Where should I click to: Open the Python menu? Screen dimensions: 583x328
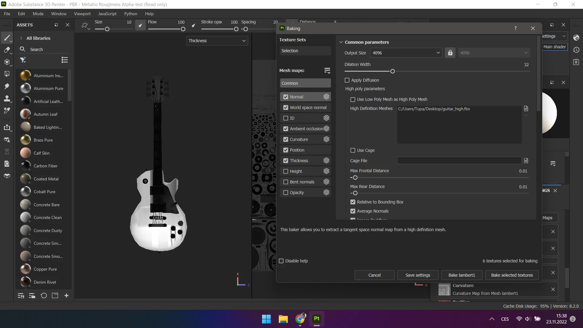[131, 14]
